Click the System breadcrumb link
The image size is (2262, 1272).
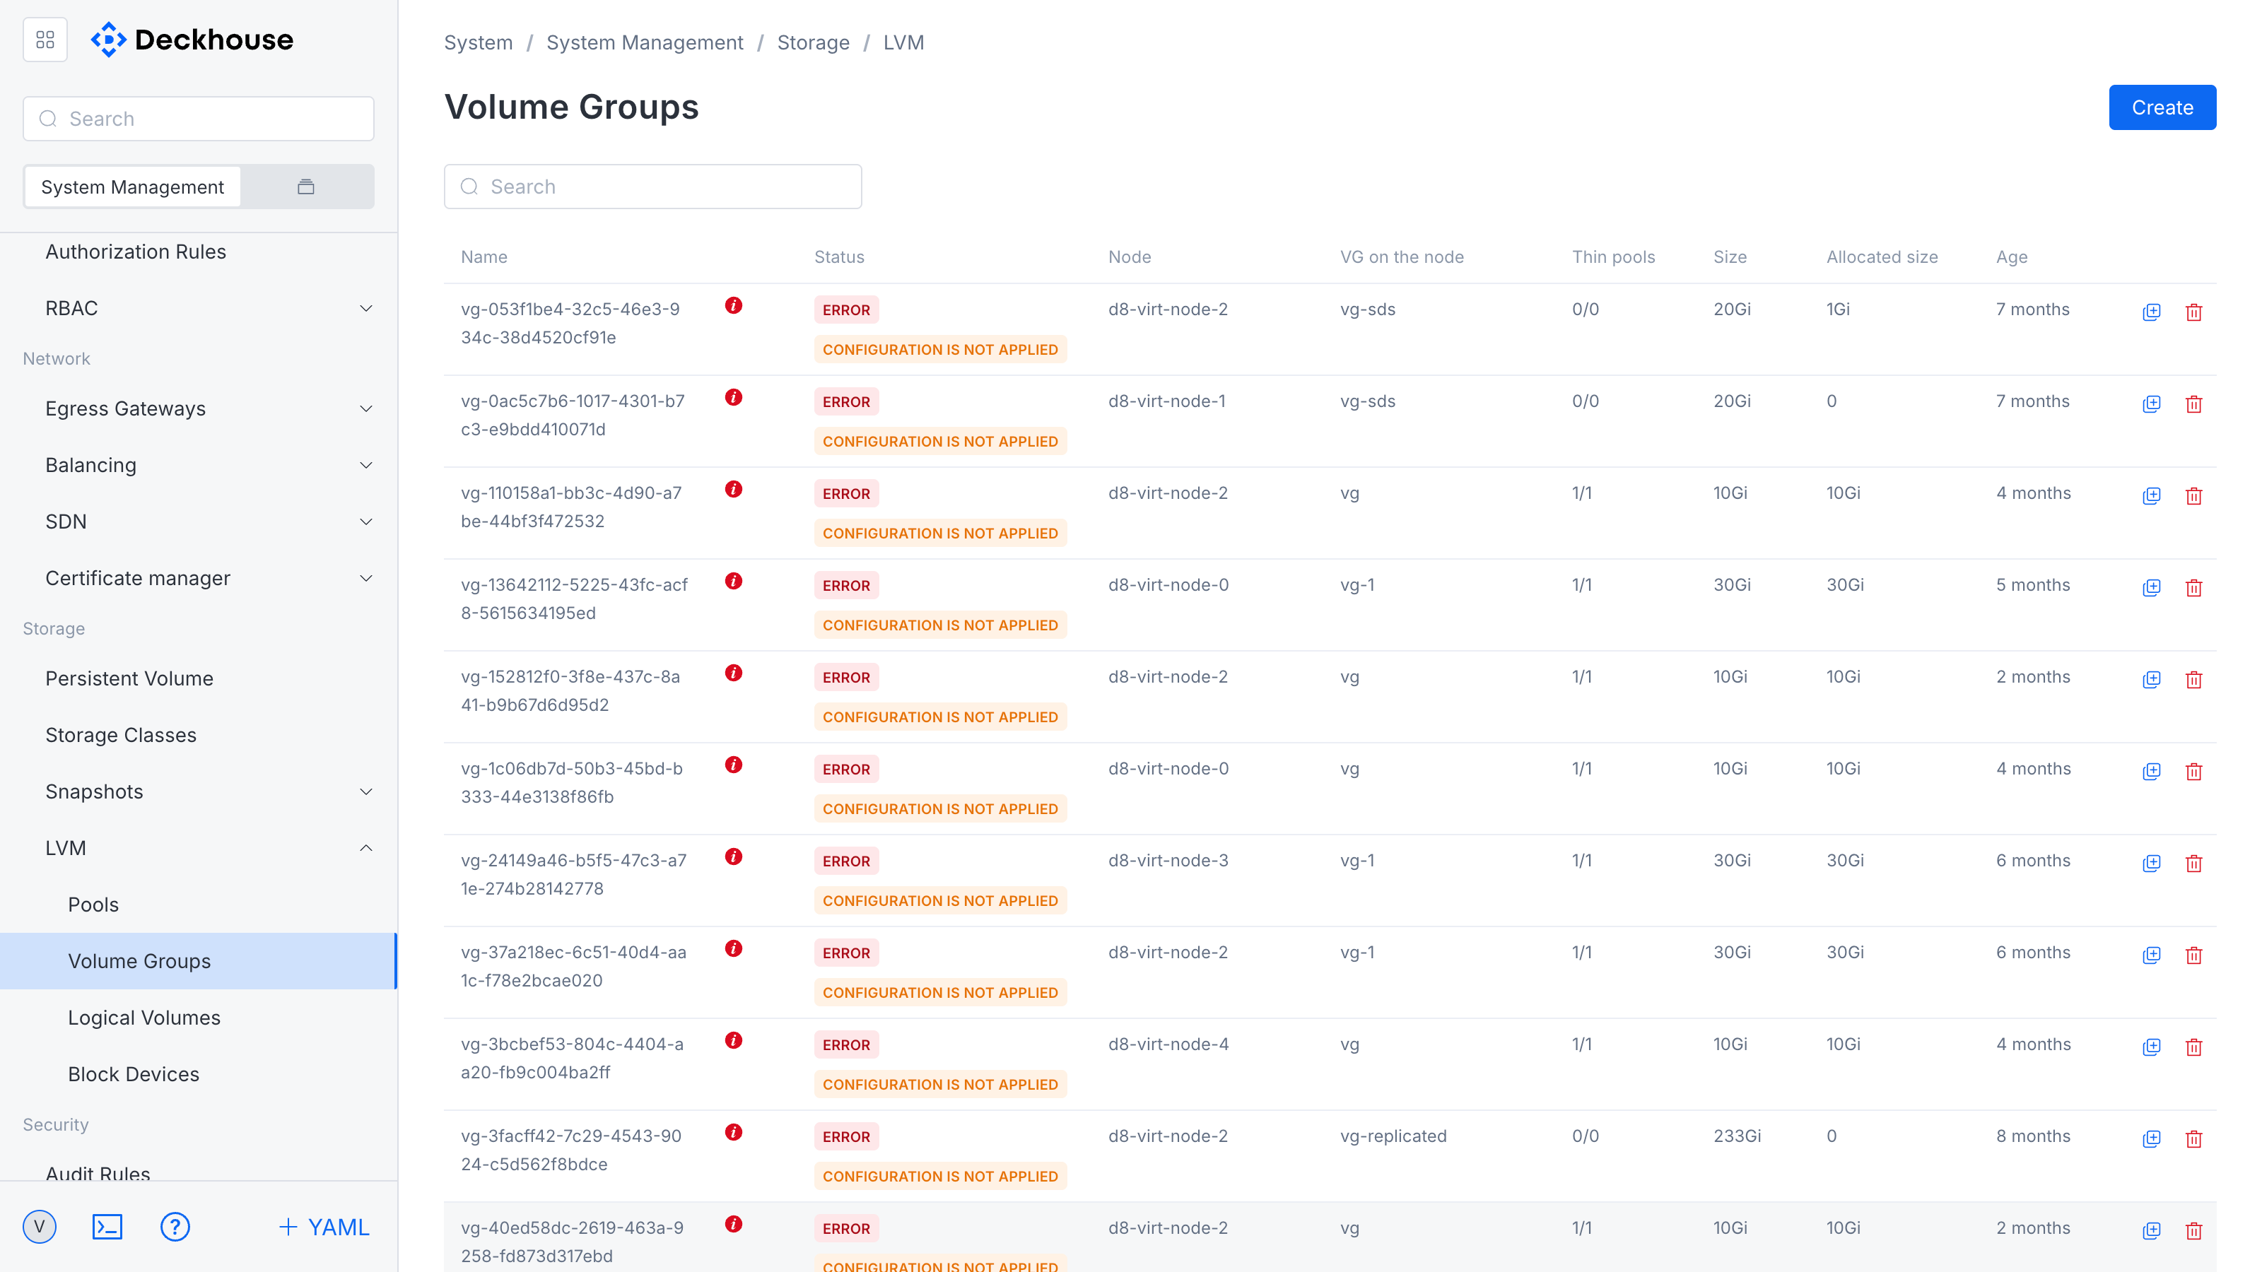pyautogui.click(x=478, y=42)
